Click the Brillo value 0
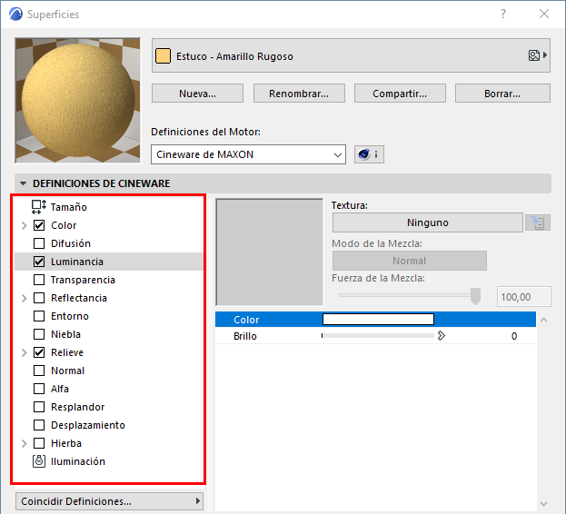566x514 pixels. (x=514, y=336)
